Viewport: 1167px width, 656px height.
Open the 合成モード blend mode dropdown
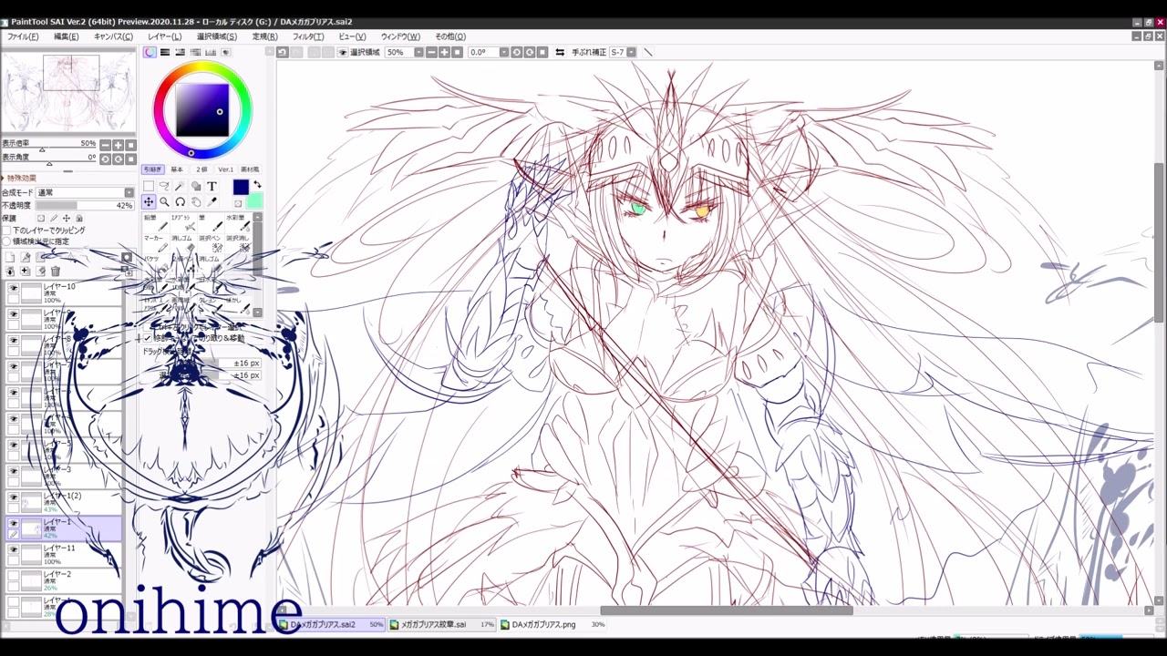pos(85,192)
